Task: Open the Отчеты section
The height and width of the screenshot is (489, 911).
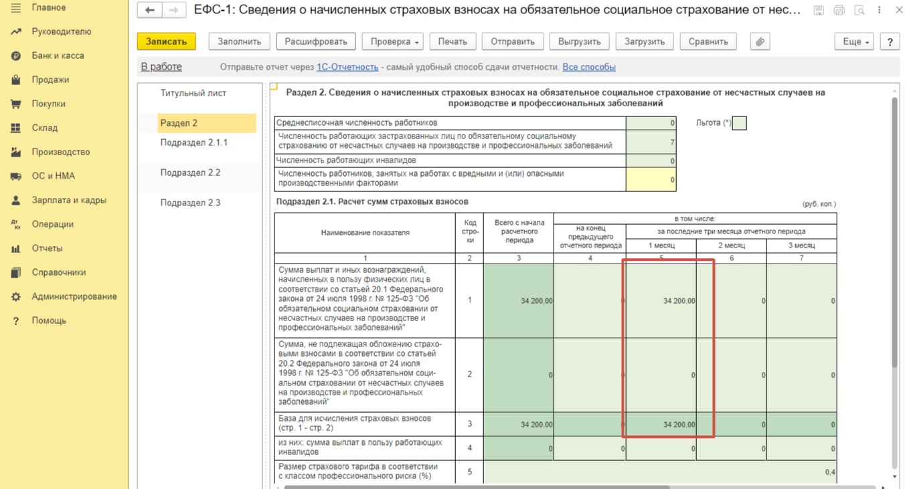Action: coord(47,248)
